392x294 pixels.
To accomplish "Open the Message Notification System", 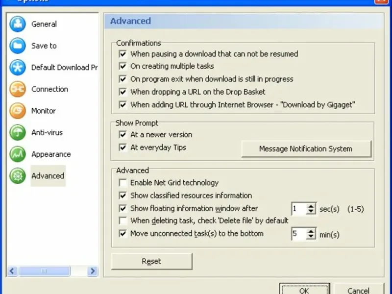I will tap(306, 149).
